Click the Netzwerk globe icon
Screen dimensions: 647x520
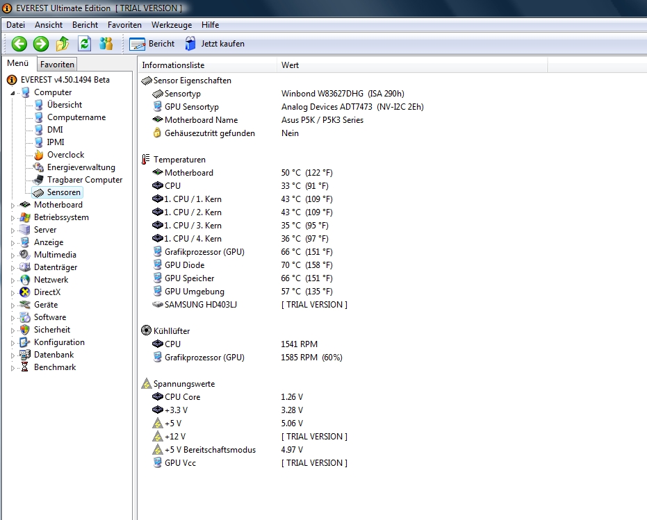coord(25,280)
